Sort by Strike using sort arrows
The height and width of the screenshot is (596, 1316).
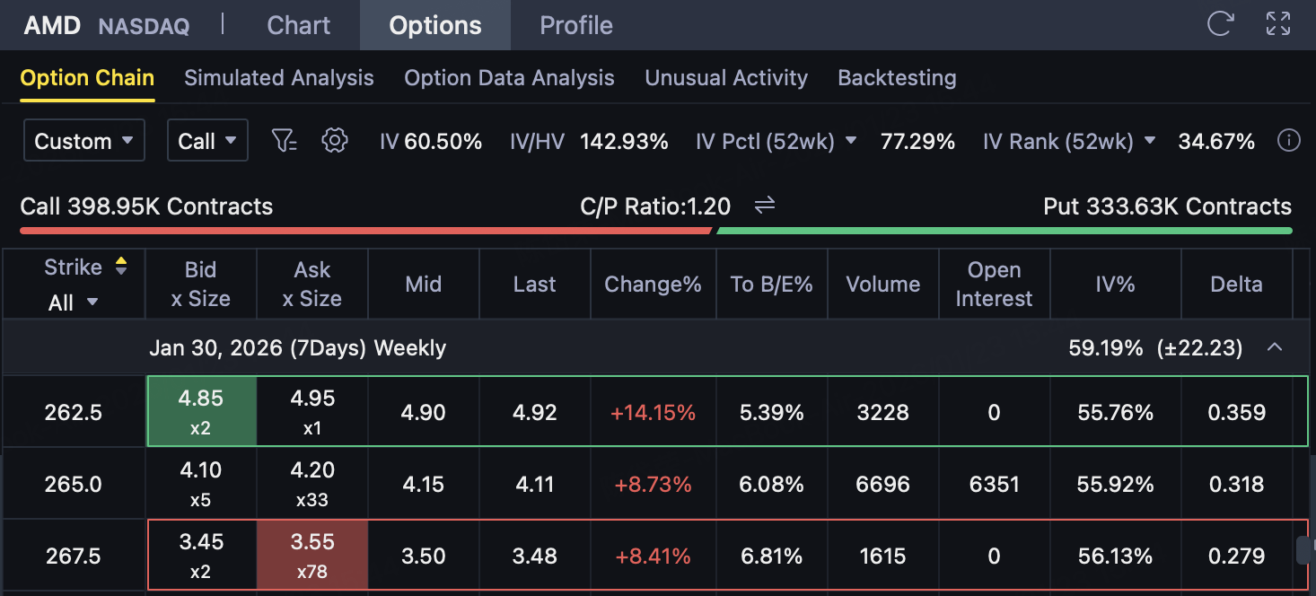pyautogui.click(x=121, y=267)
